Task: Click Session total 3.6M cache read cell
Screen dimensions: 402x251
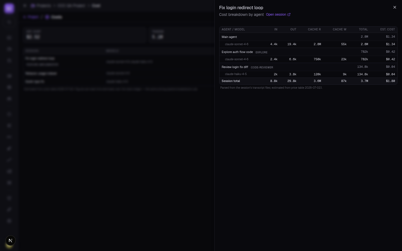Action: (x=317, y=81)
